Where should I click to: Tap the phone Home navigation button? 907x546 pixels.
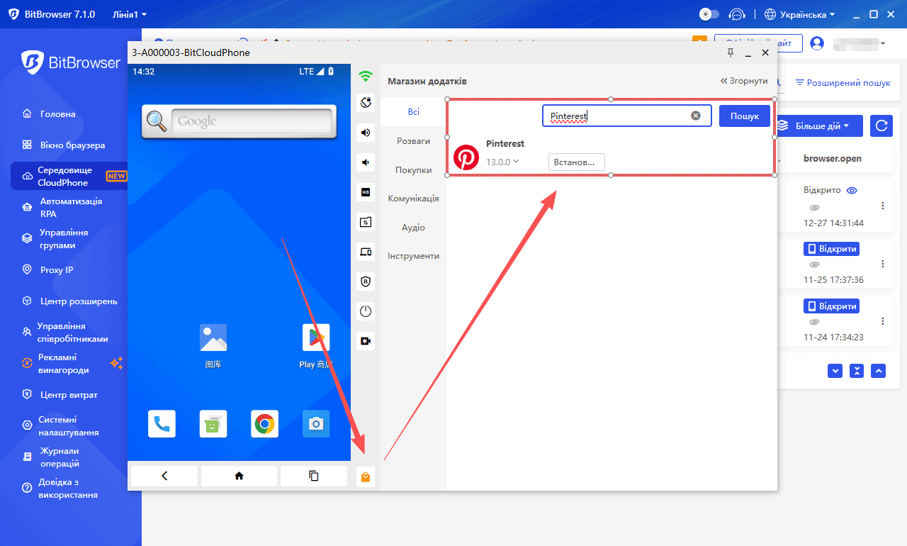pos(239,476)
